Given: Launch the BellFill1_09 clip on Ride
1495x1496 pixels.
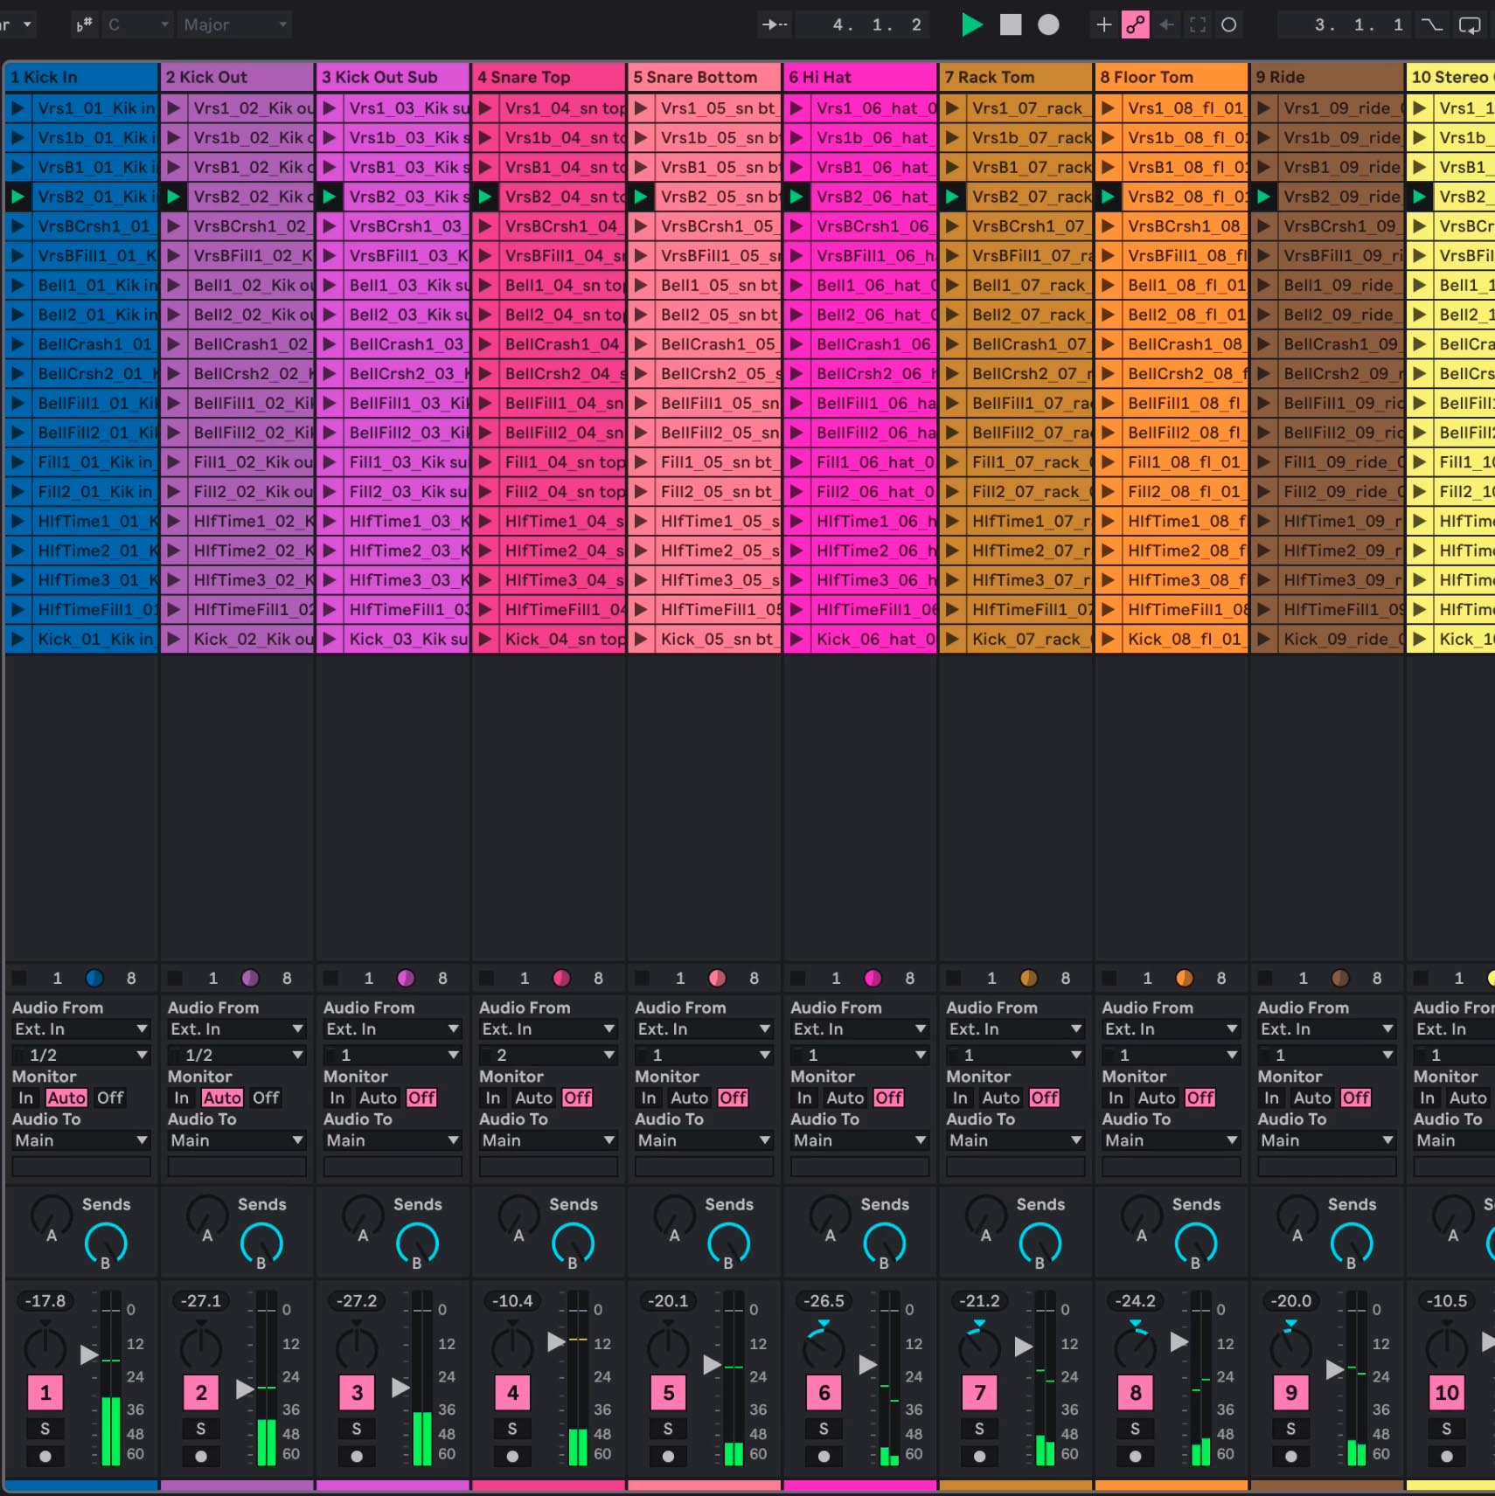Looking at the screenshot, I should [x=1262, y=404].
